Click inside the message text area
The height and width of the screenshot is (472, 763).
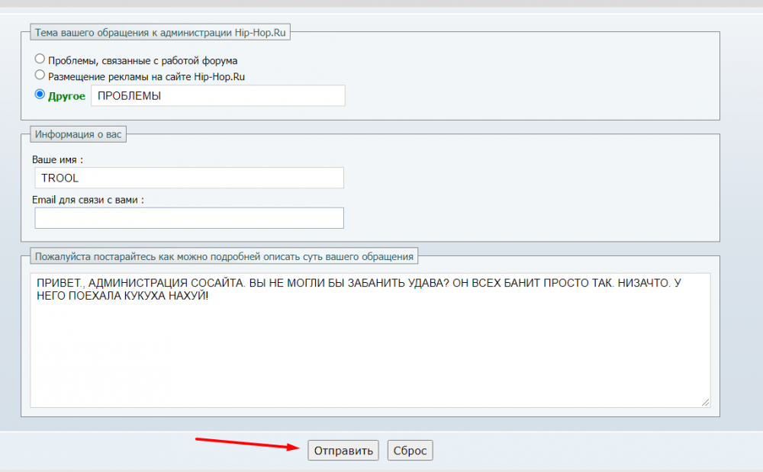click(x=370, y=340)
